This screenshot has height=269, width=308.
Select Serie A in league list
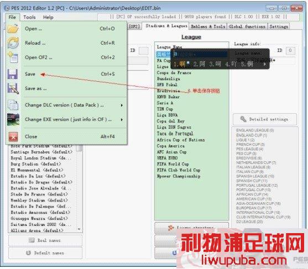pyautogui.click(x=165, y=103)
